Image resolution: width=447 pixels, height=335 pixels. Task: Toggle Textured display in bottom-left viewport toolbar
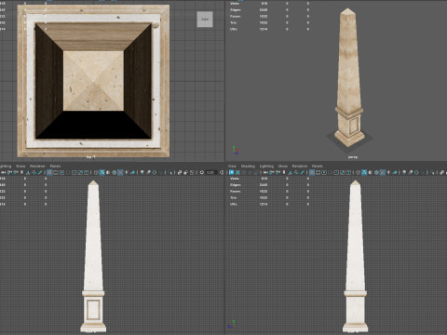point(120,172)
